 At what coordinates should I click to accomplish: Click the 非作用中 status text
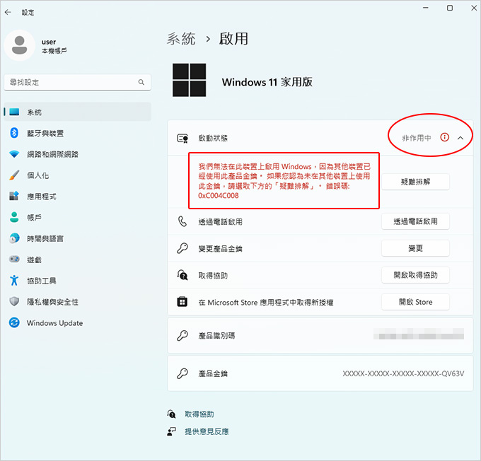click(x=416, y=138)
